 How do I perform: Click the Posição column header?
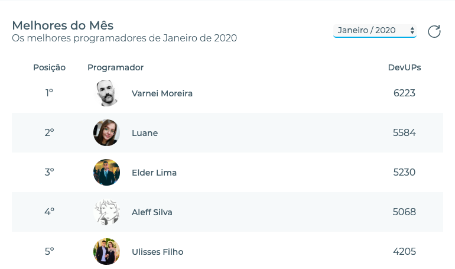pos(49,67)
